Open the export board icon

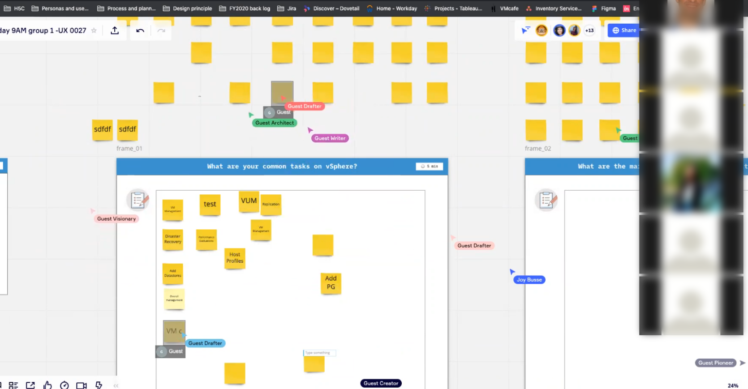point(115,30)
